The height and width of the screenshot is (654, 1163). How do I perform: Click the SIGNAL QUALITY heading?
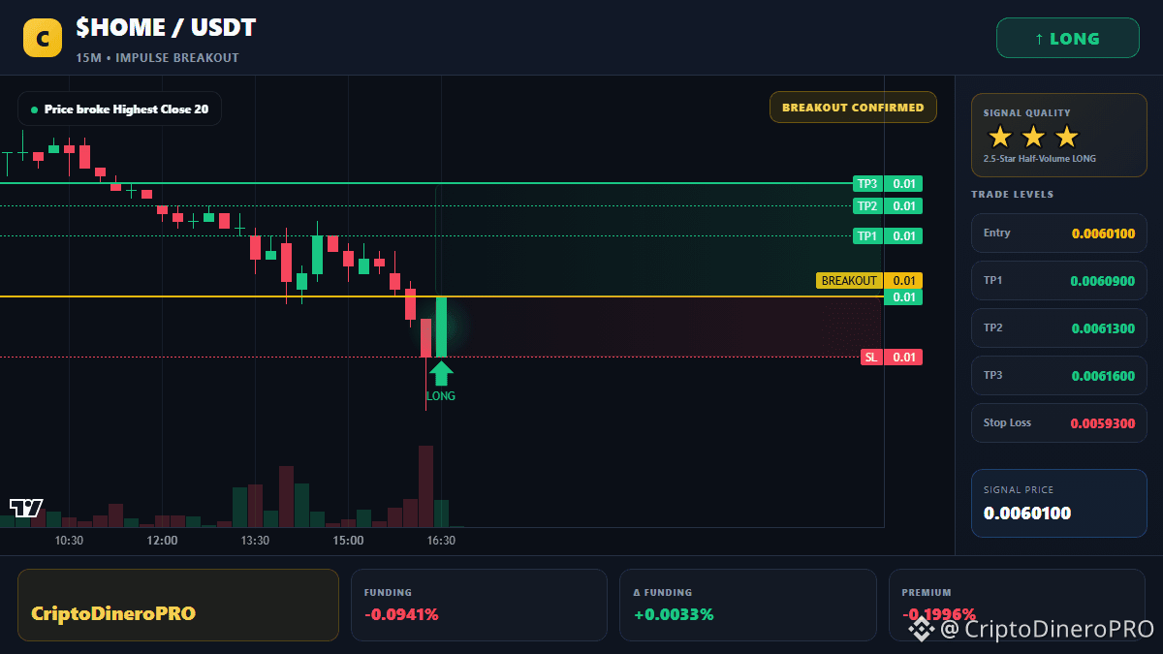[x=1026, y=113]
